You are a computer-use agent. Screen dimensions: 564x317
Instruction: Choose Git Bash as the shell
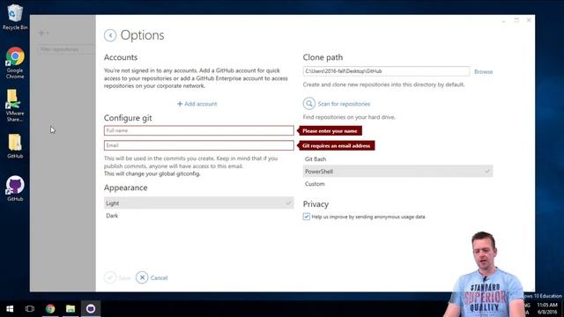[x=397, y=158]
